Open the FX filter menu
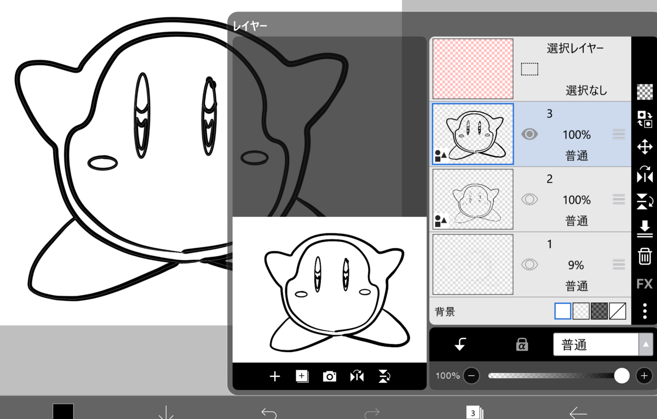 pyautogui.click(x=644, y=284)
